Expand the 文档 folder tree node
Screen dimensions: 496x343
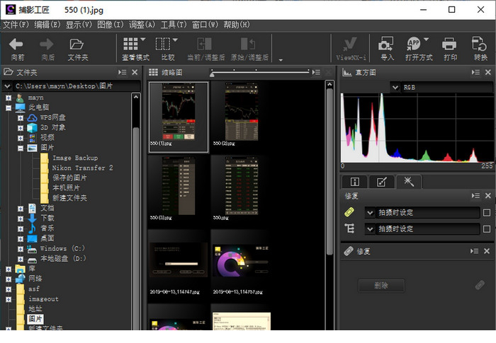(21, 209)
